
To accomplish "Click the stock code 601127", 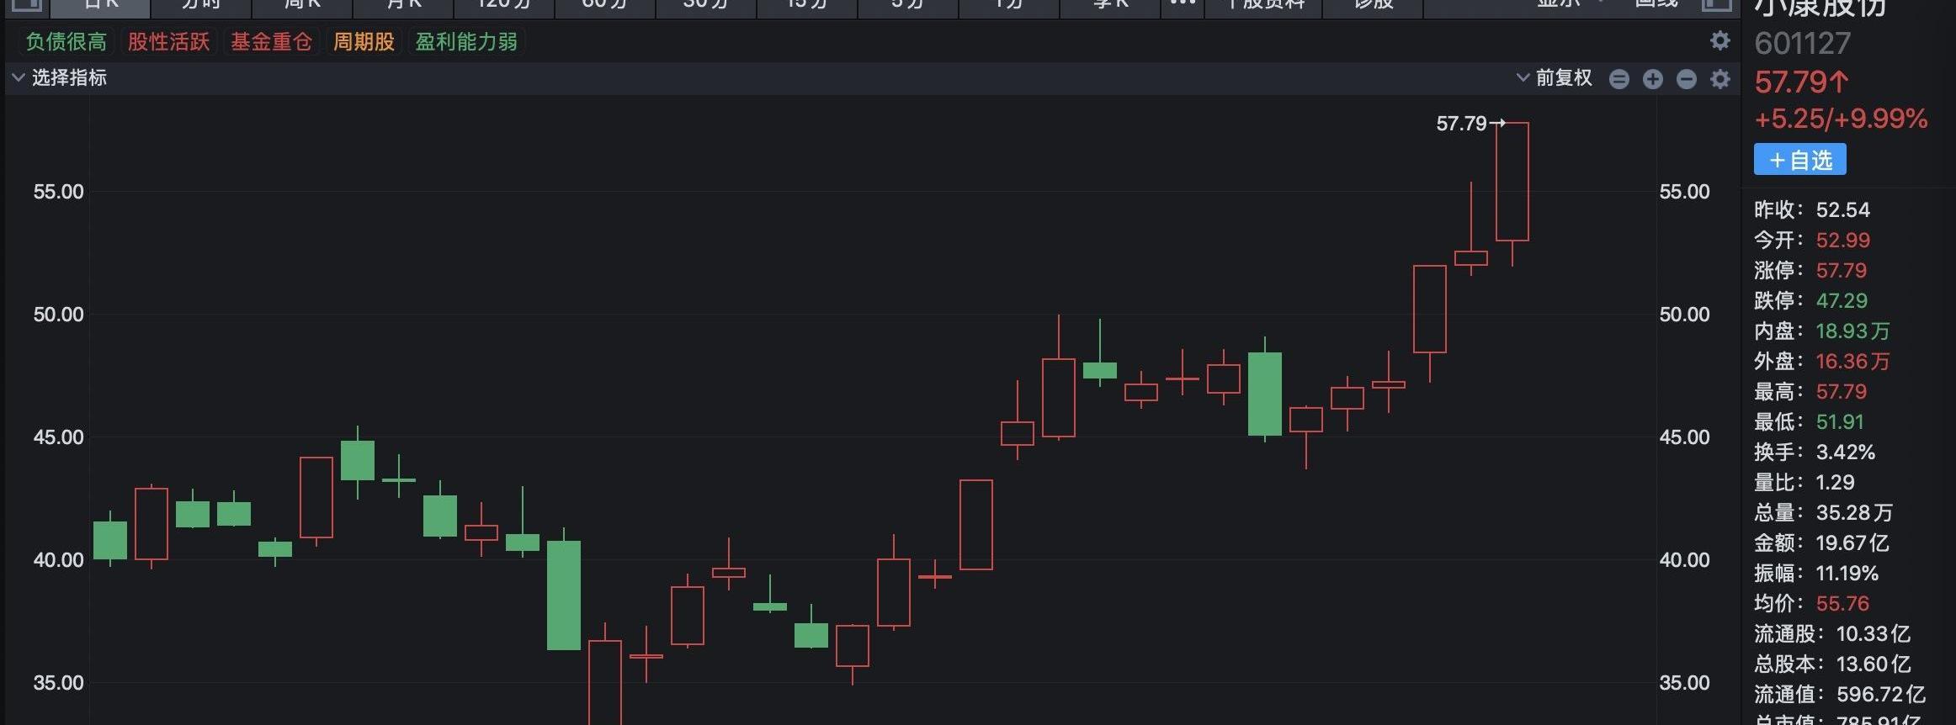I will tap(1802, 44).
